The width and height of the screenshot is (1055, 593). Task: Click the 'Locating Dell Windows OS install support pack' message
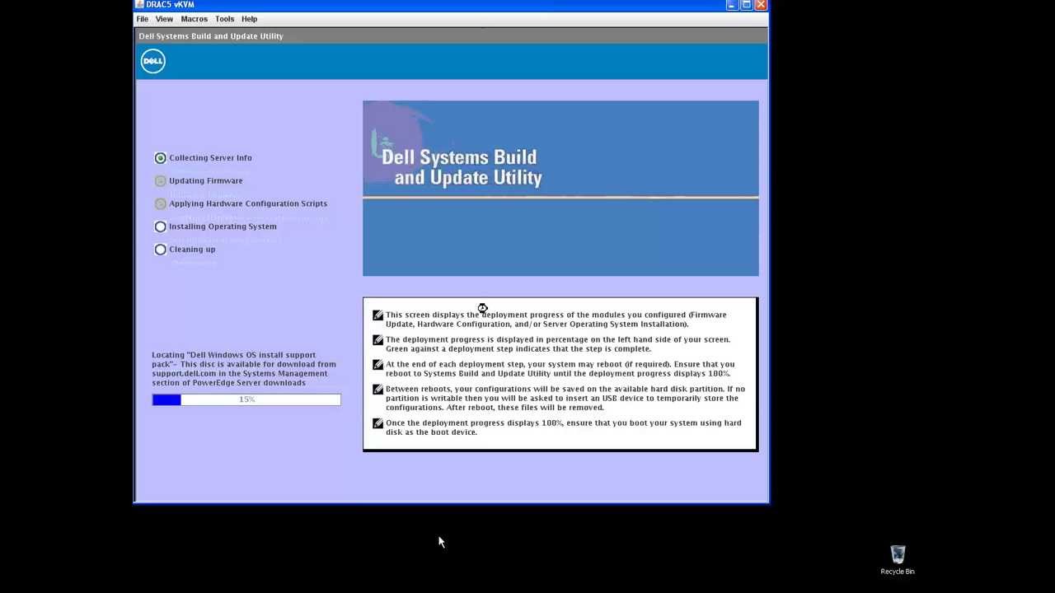click(x=244, y=369)
